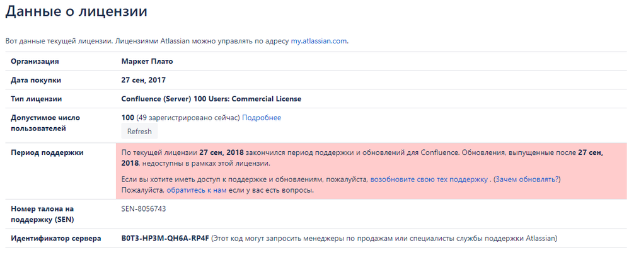Click the Идентификатор сервера row label
The width and height of the screenshot is (629, 267).
pyautogui.click(x=55, y=239)
